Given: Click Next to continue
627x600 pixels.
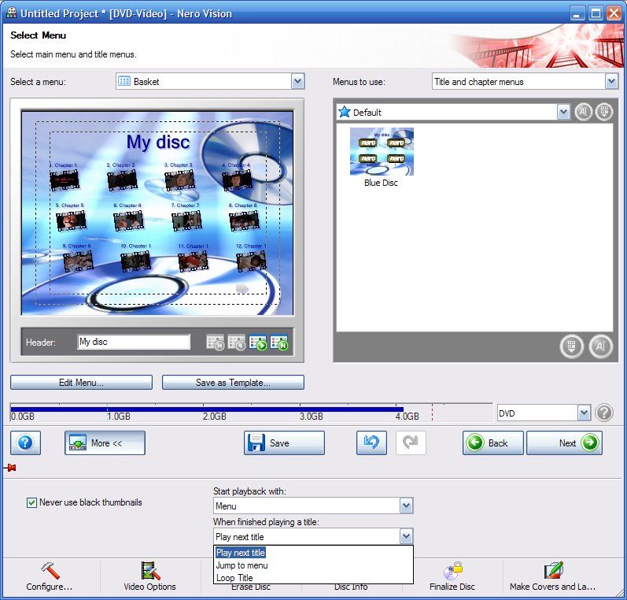Looking at the screenshot, I should click(x=564, y=443).
